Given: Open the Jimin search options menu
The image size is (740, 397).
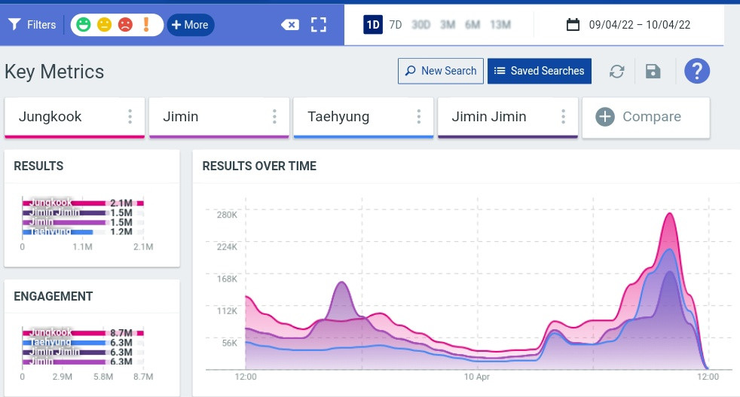Looking at the screenshot, I should (274, 117).
